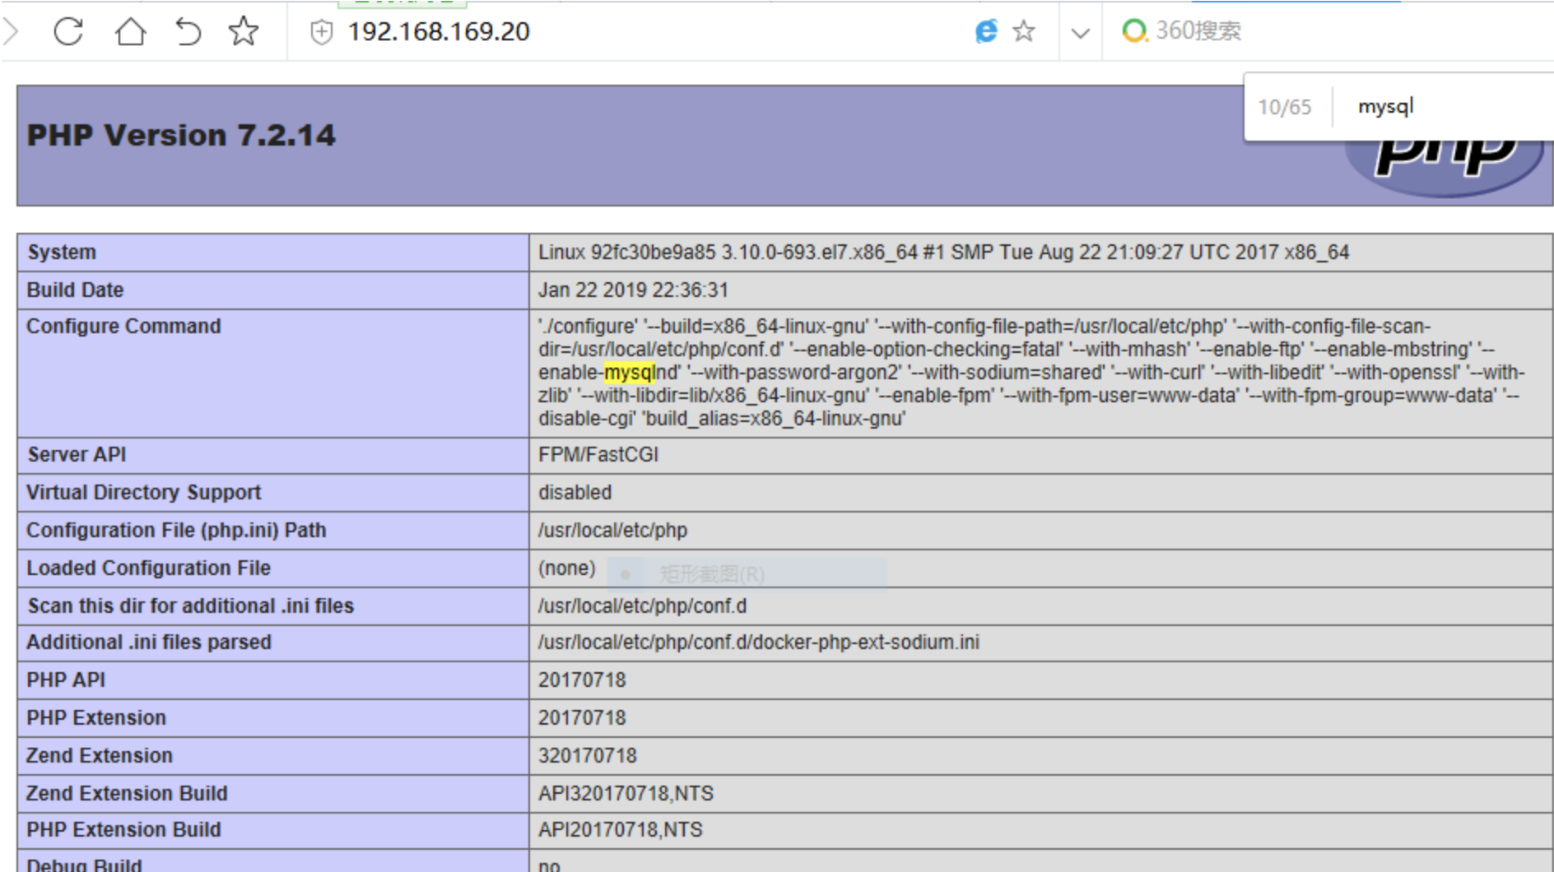Click the browser forward arrow
1554x872 pixels.
tap(10, 32)
